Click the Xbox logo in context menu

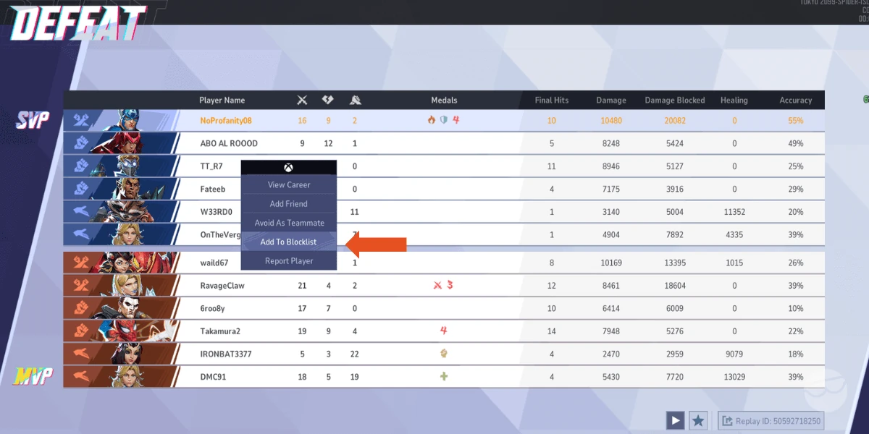click(288, 168)
